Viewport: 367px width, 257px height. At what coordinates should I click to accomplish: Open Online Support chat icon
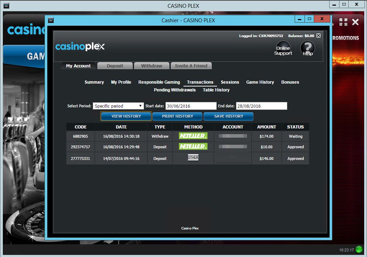click(283, 48)
